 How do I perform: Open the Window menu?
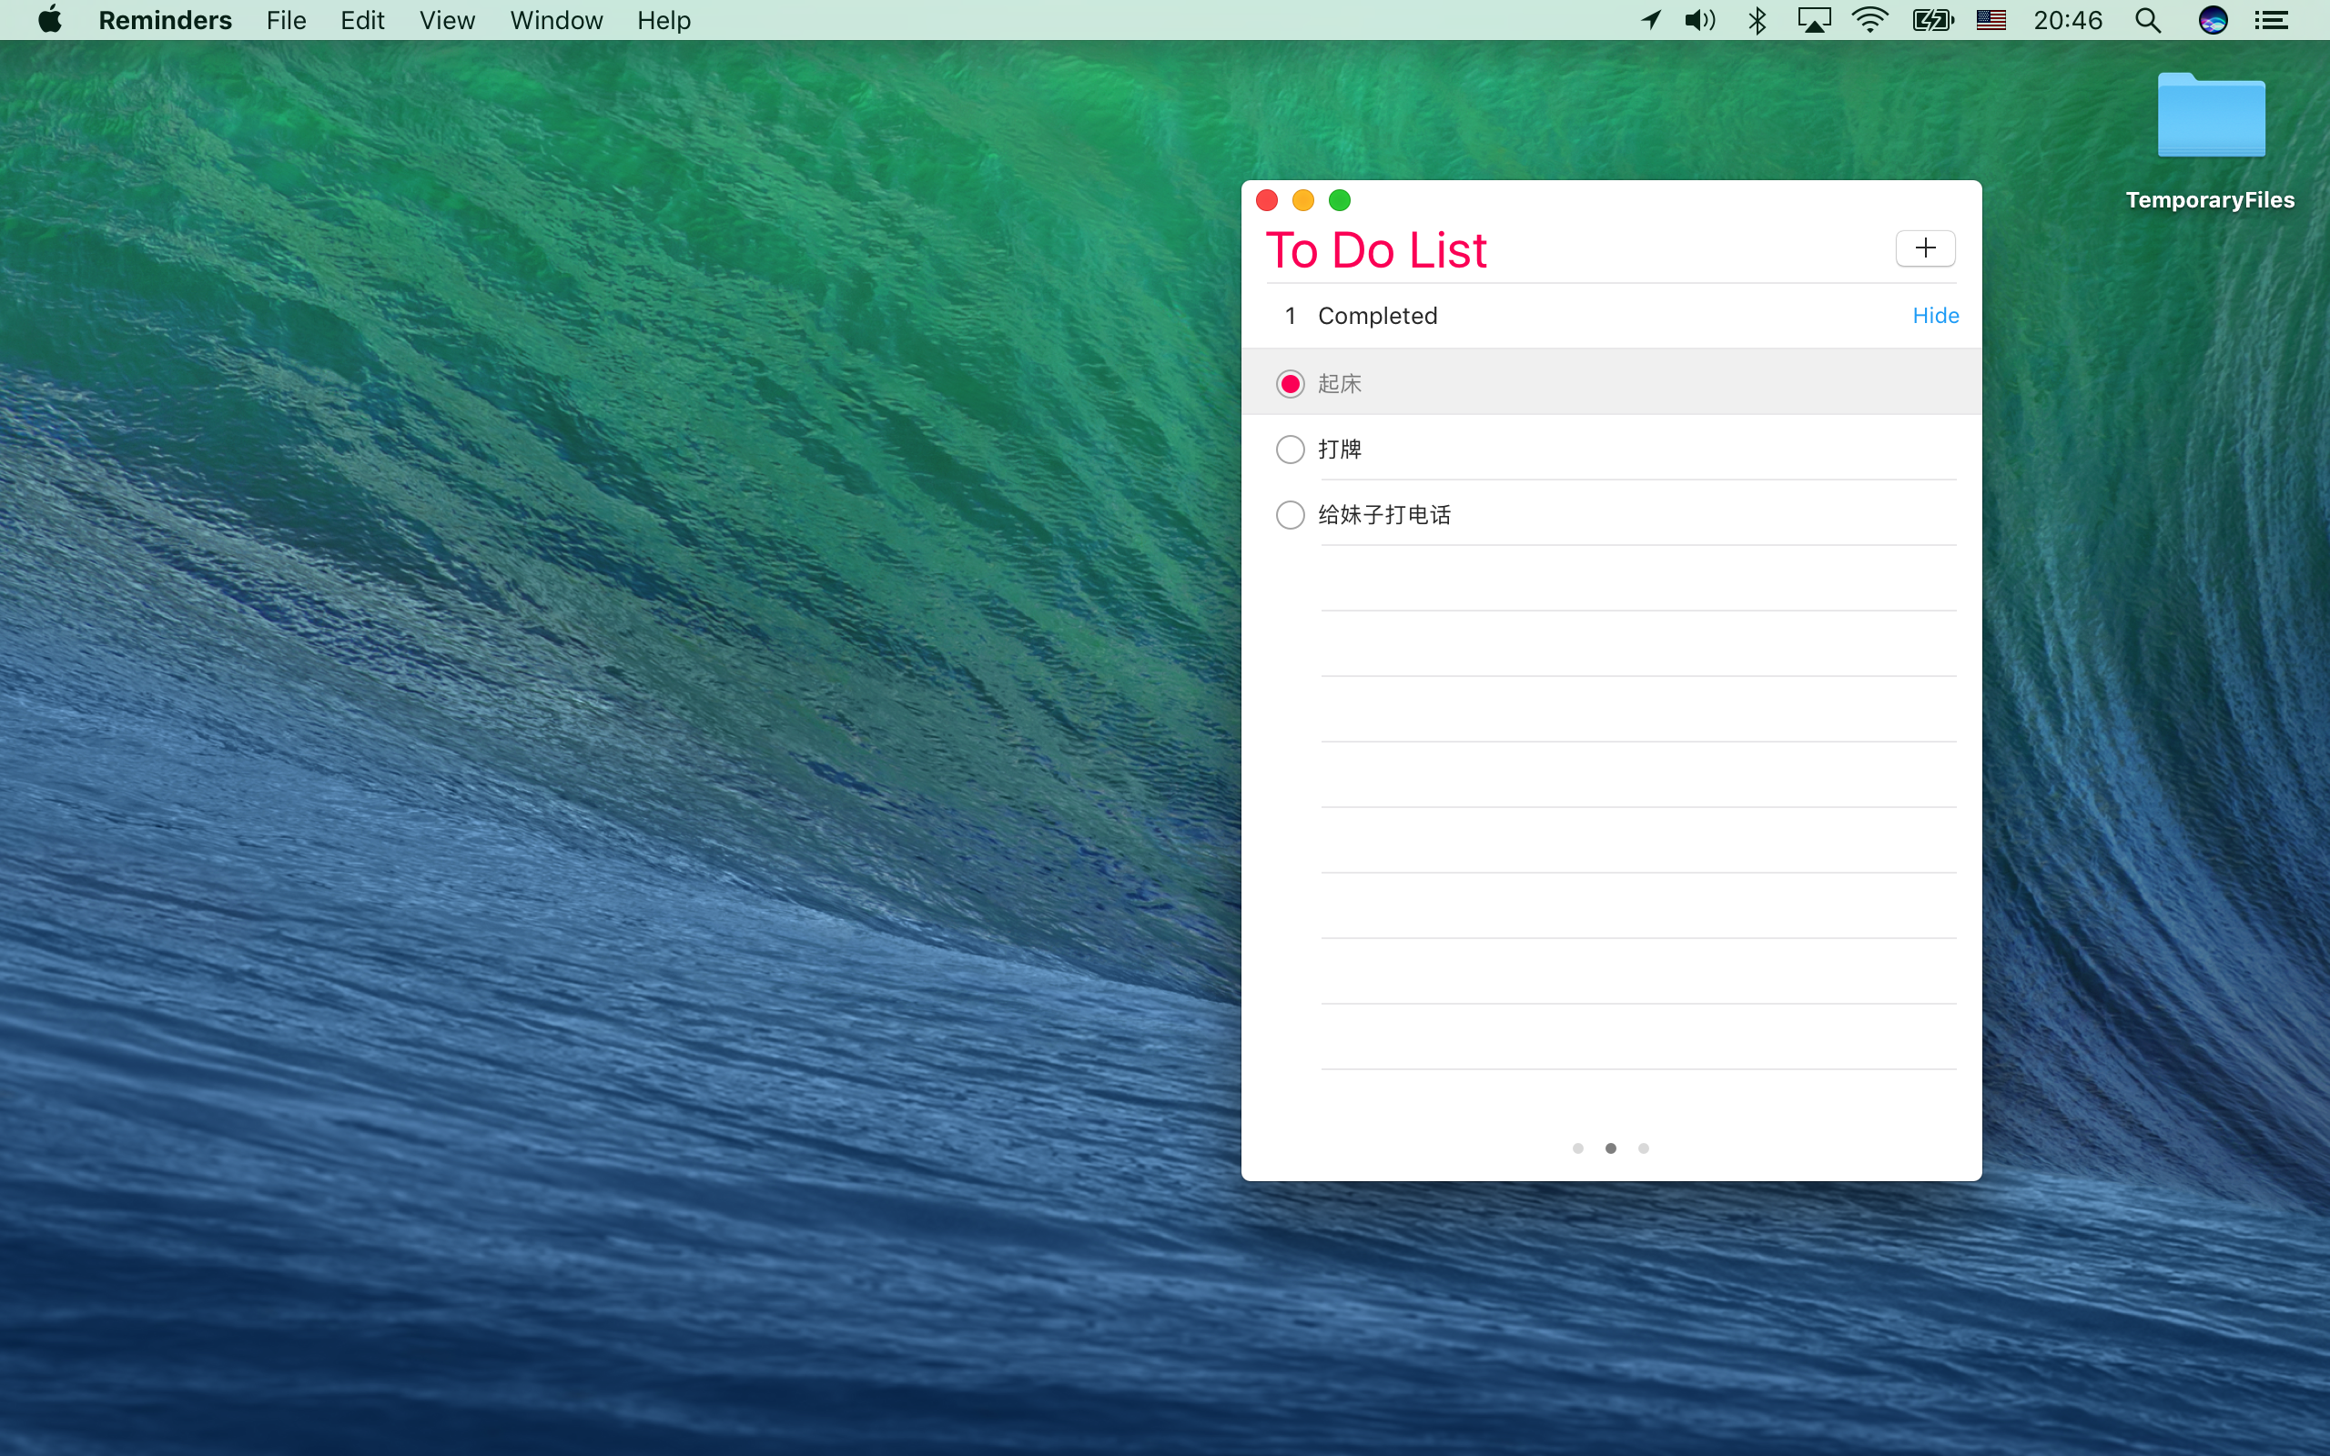pos(555,20)
